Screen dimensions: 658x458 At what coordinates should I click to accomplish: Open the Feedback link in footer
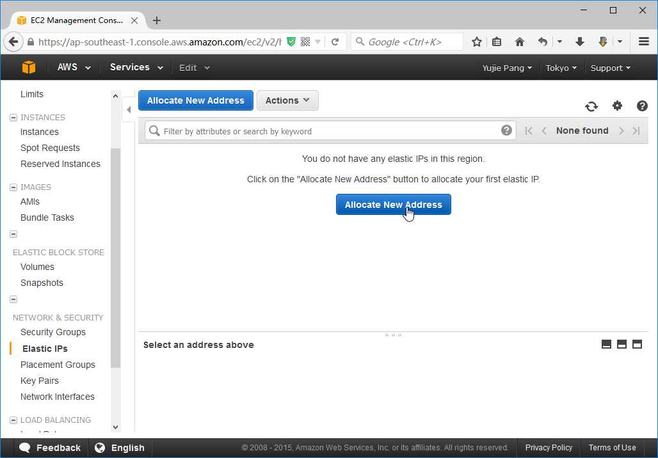click(50, 448)
